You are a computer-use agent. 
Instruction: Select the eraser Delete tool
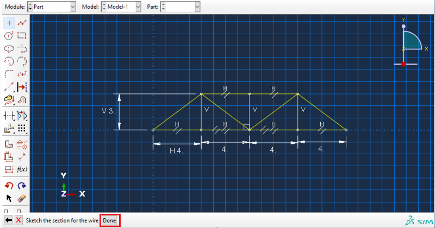22,198
